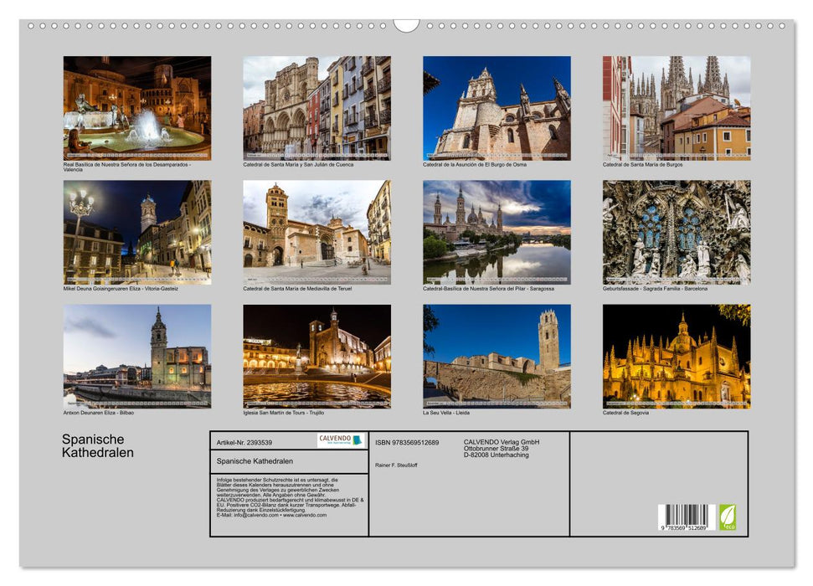The width and height of the screenshot is (813, 586).
Task: Click the Burgos cathedral spires photo
Action: [677, 108]
